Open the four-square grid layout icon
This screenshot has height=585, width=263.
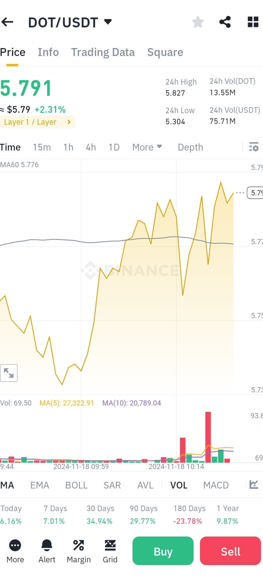click(x=253, y=22)
